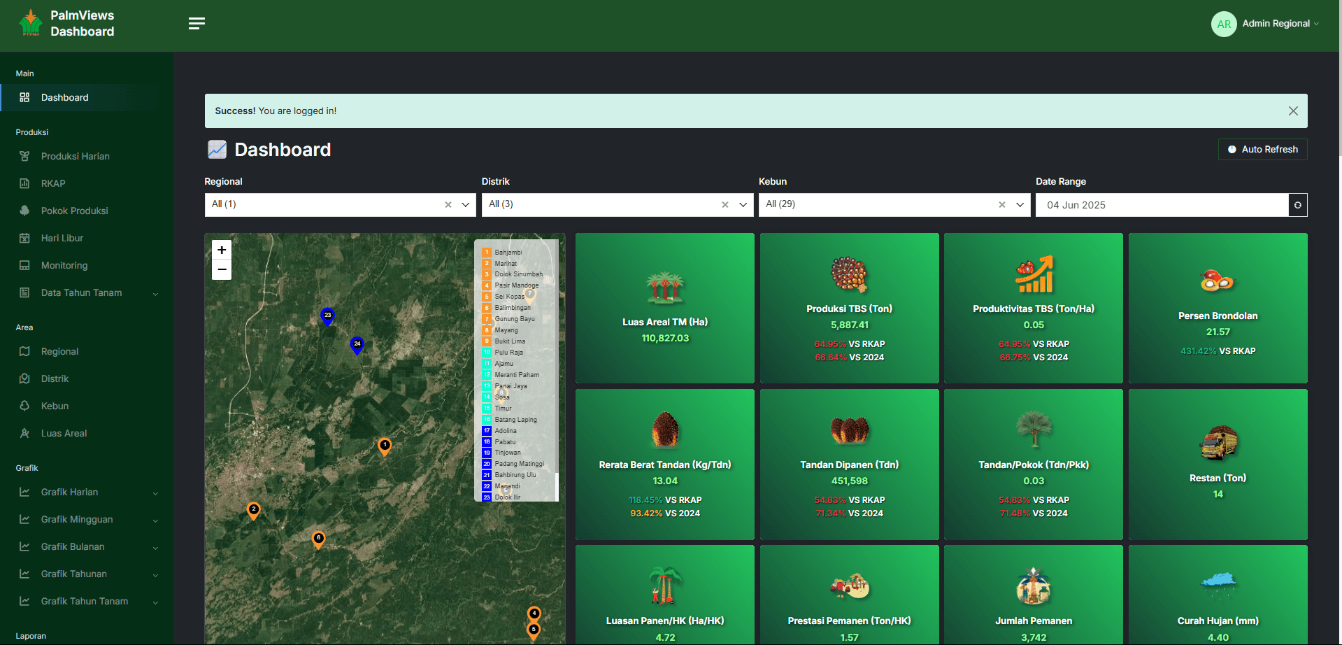This screenshot has width=1342, height=645.
Task: Toggle the sidebar with hamburger button
Action: 197,23
